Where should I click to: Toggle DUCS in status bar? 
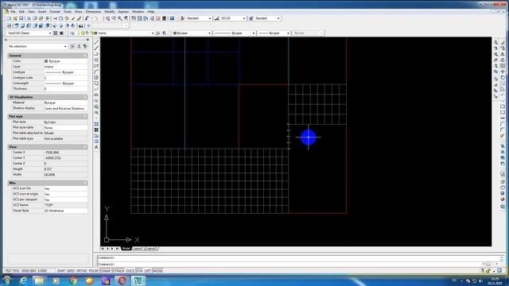click(130, 271)
